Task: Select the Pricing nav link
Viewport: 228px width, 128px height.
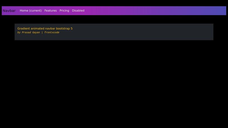Action: coord(64,11)
